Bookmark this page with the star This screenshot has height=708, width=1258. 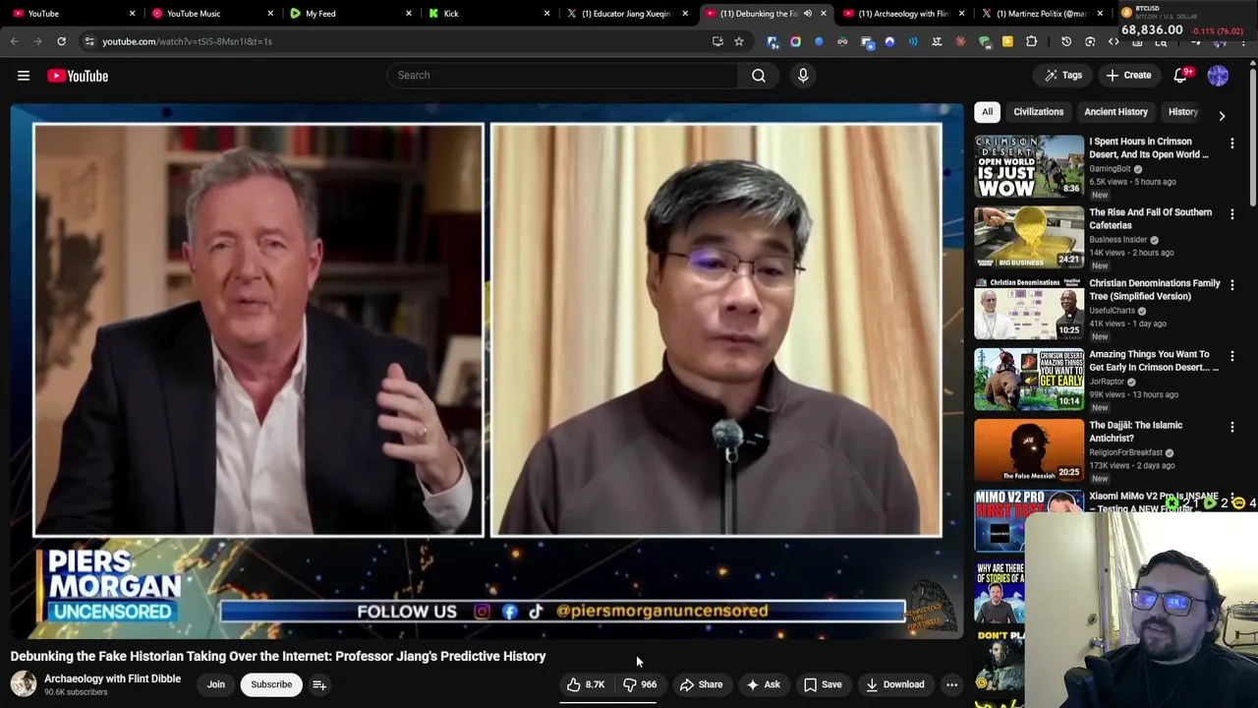click(739, 41)
